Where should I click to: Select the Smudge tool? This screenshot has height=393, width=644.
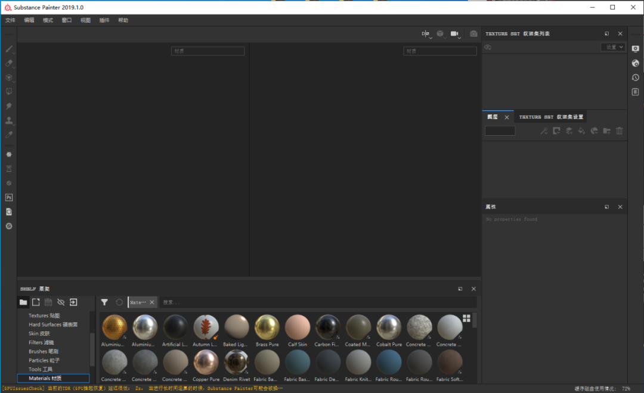8,106
